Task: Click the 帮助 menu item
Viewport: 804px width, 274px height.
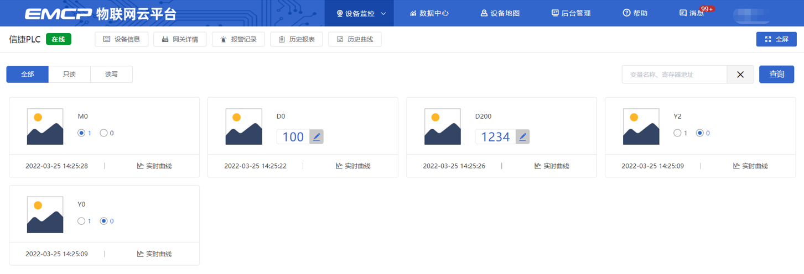Action: click(x=635, y=13)
